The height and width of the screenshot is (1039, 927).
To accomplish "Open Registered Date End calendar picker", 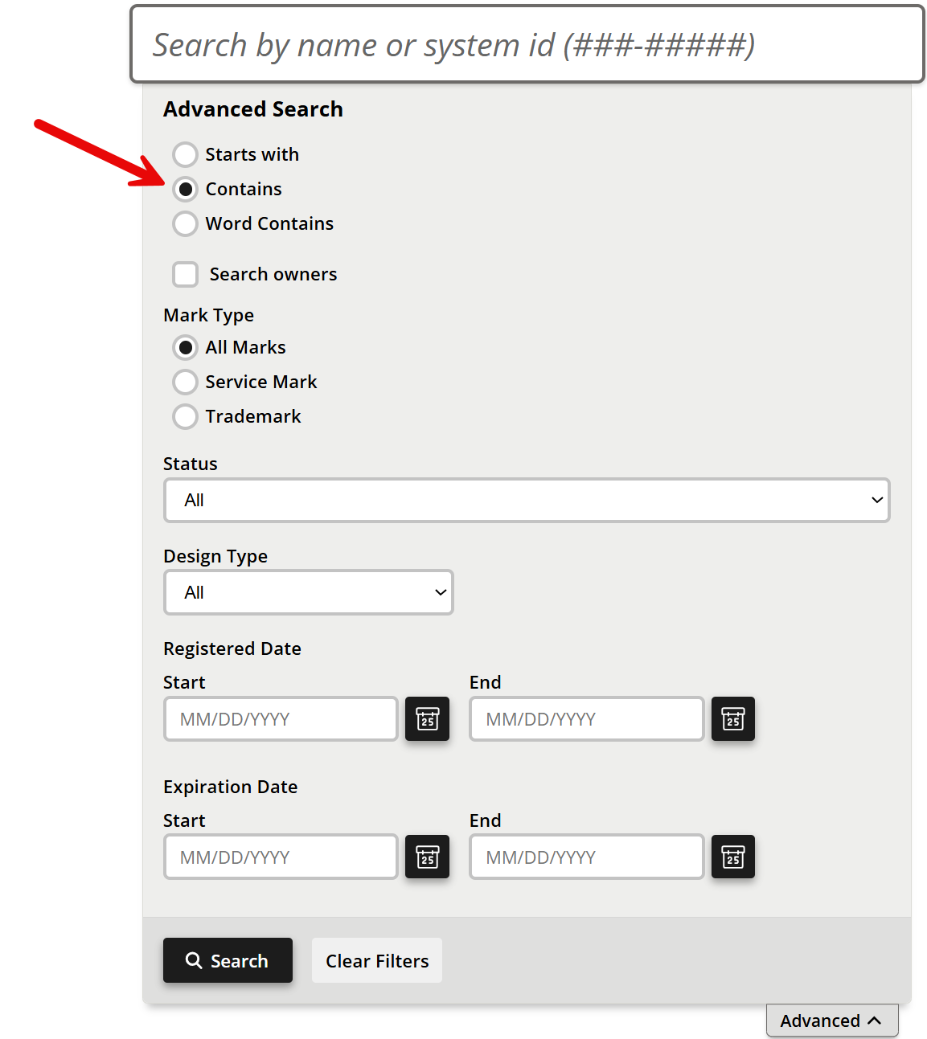I will [732, 718].
